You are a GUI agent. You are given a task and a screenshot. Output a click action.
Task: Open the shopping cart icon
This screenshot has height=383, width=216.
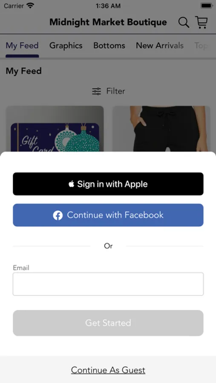202,22
